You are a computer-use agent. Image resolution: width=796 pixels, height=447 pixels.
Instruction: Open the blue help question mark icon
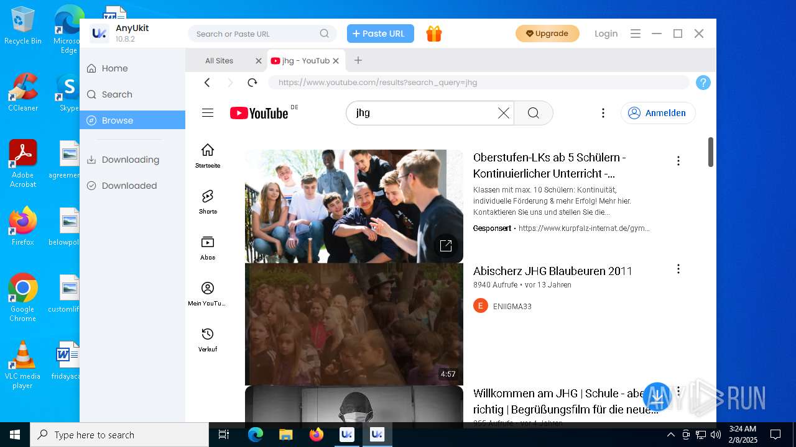tap(703, 83)
